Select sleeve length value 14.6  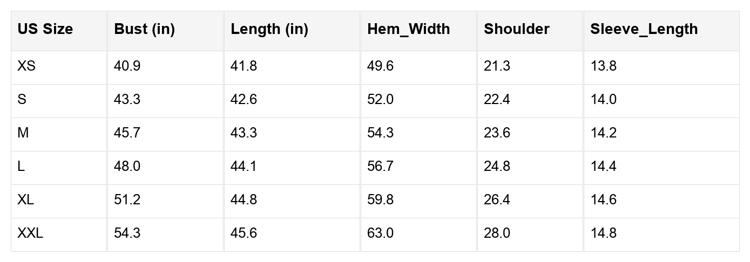pyautogui.click(x=604, y=200)
